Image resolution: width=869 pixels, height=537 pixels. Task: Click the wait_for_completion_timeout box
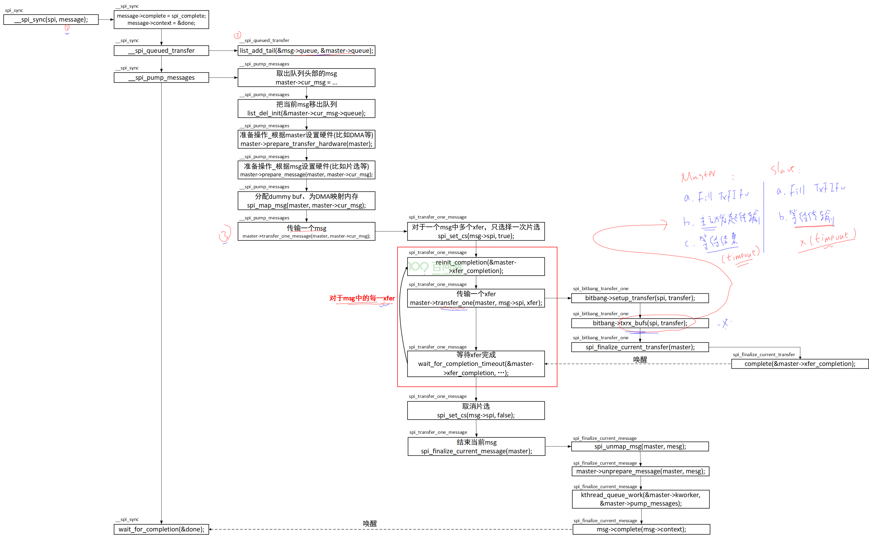point(476,364)
